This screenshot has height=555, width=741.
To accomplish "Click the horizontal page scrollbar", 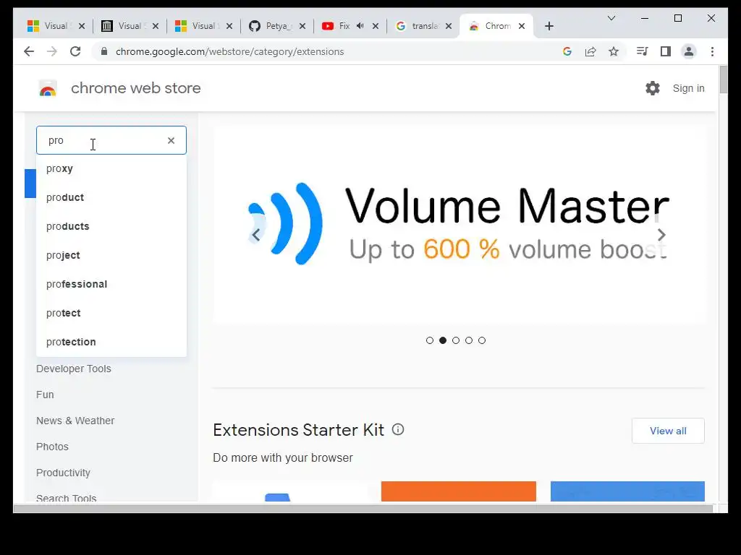I will click(x=363, y=509).
